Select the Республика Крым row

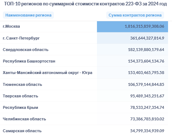click(x=84, y=107)
